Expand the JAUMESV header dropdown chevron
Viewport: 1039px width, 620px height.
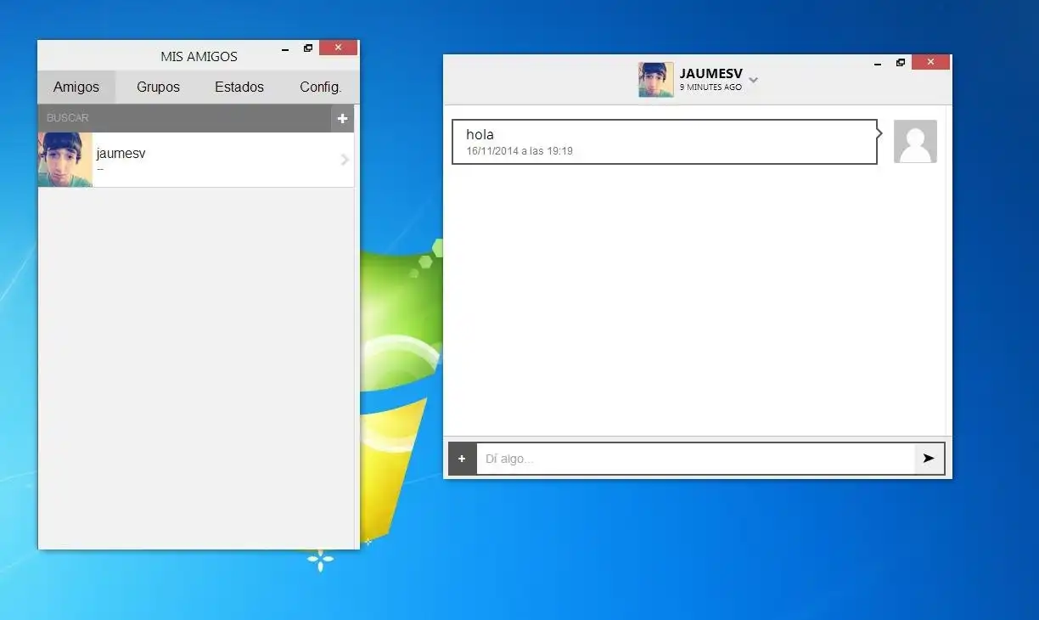(x=753, y=81)
